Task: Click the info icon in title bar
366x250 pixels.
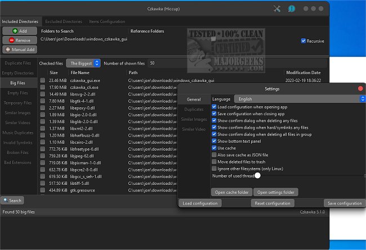Action: (x=292, y=9)
